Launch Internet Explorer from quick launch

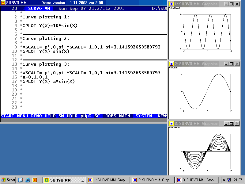coord(28,180)
